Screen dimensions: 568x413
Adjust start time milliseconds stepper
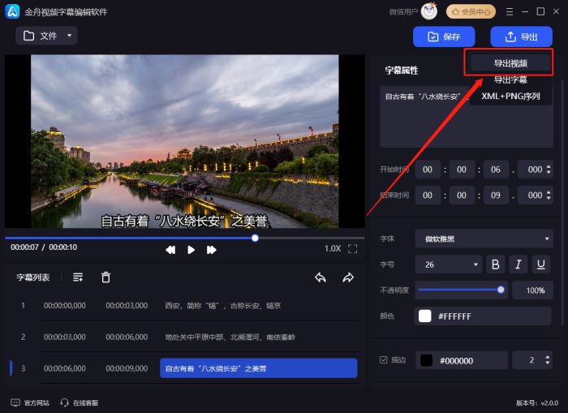coord(549,170)
